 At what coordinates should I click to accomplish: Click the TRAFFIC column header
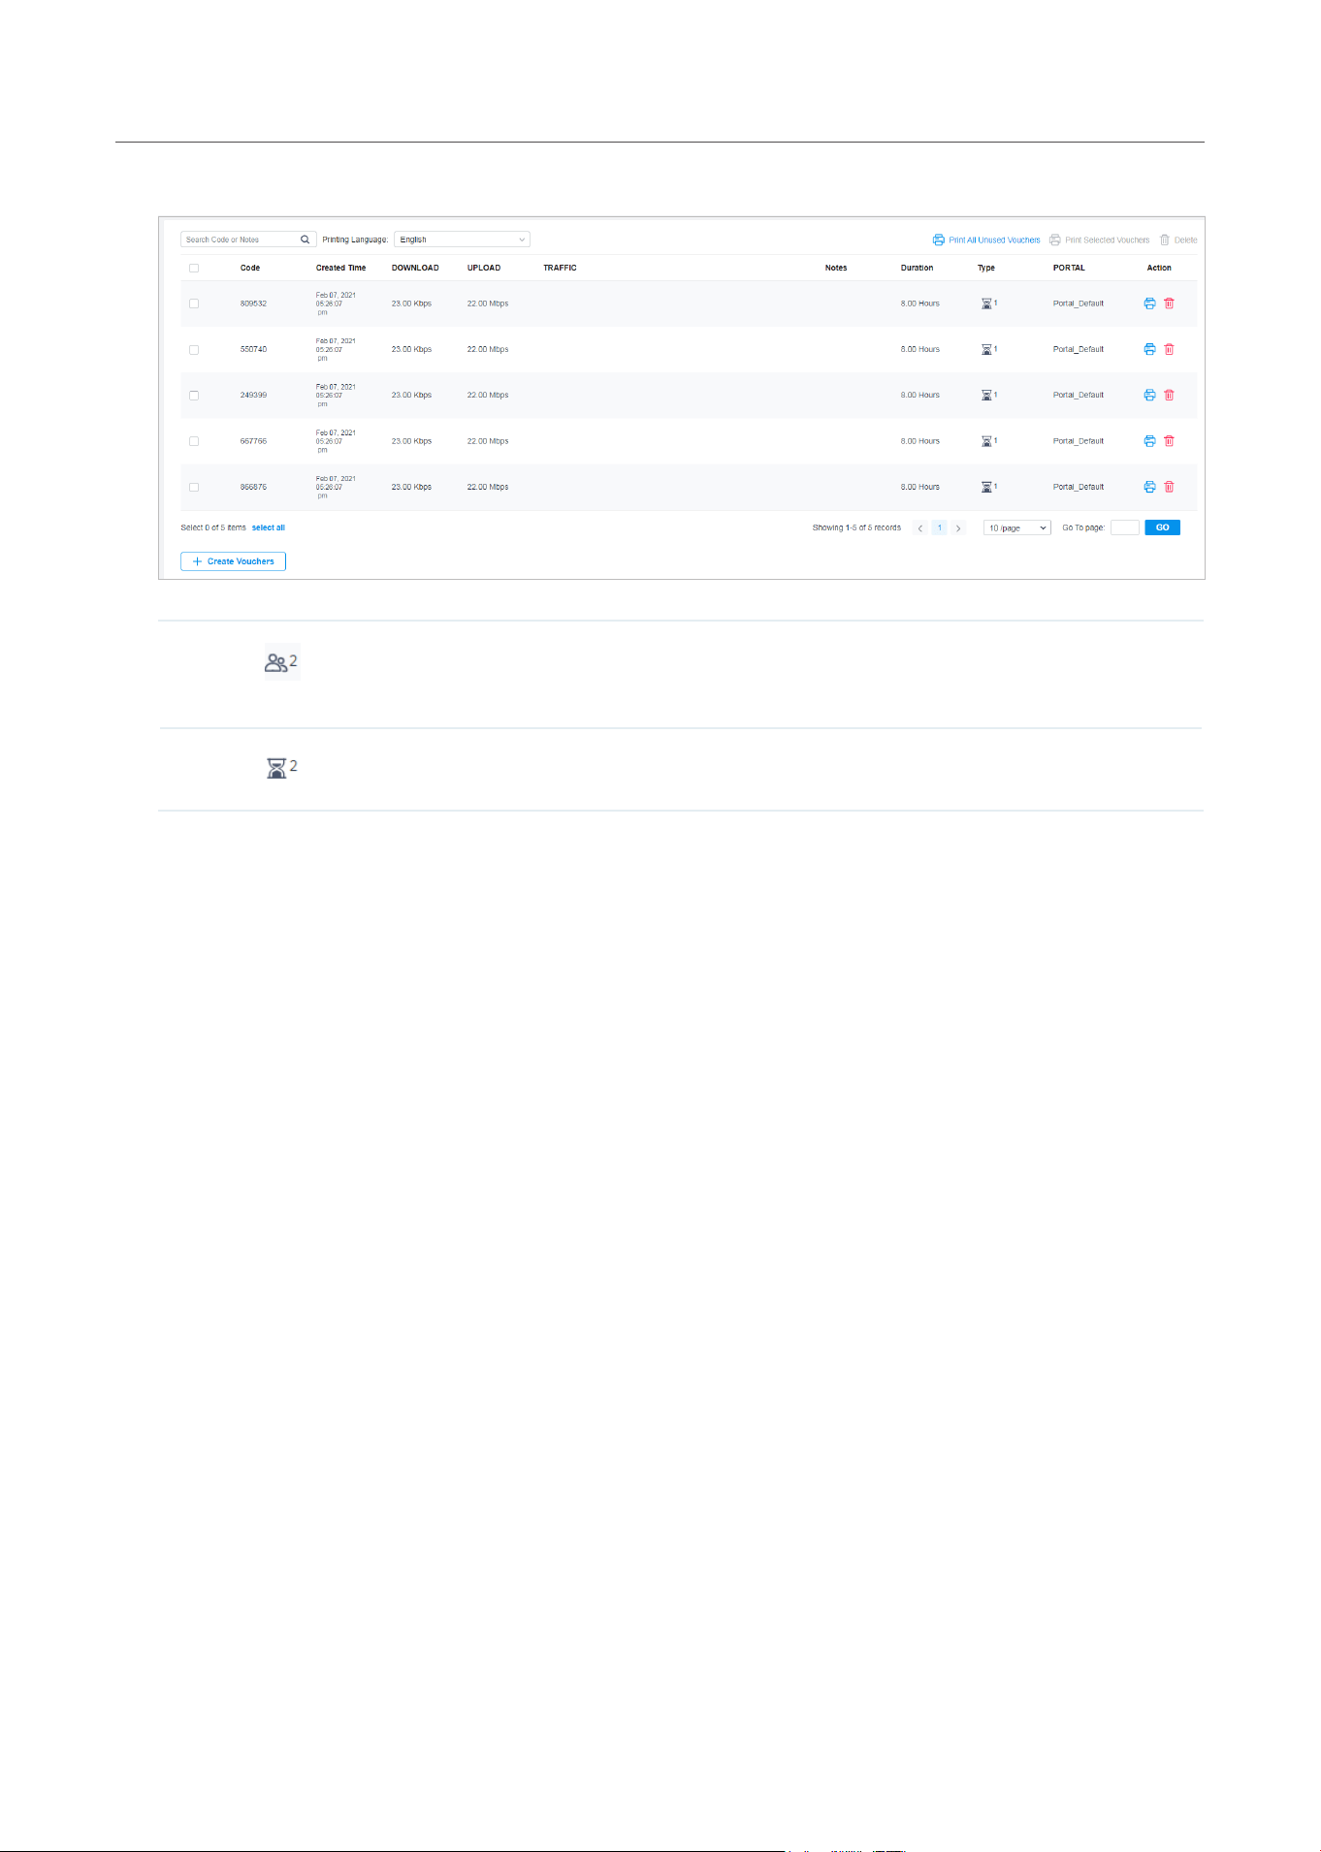pos(560,268)
